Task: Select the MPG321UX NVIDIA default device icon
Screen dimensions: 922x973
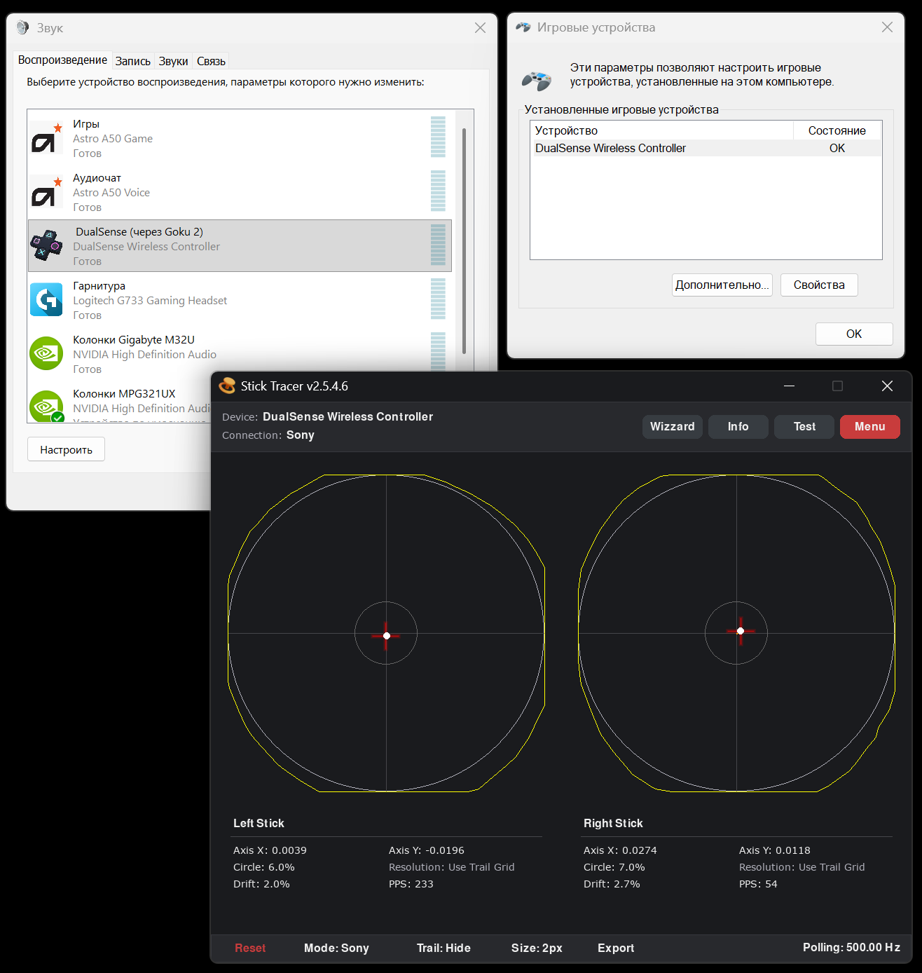Action: click(x=46, y=407)
